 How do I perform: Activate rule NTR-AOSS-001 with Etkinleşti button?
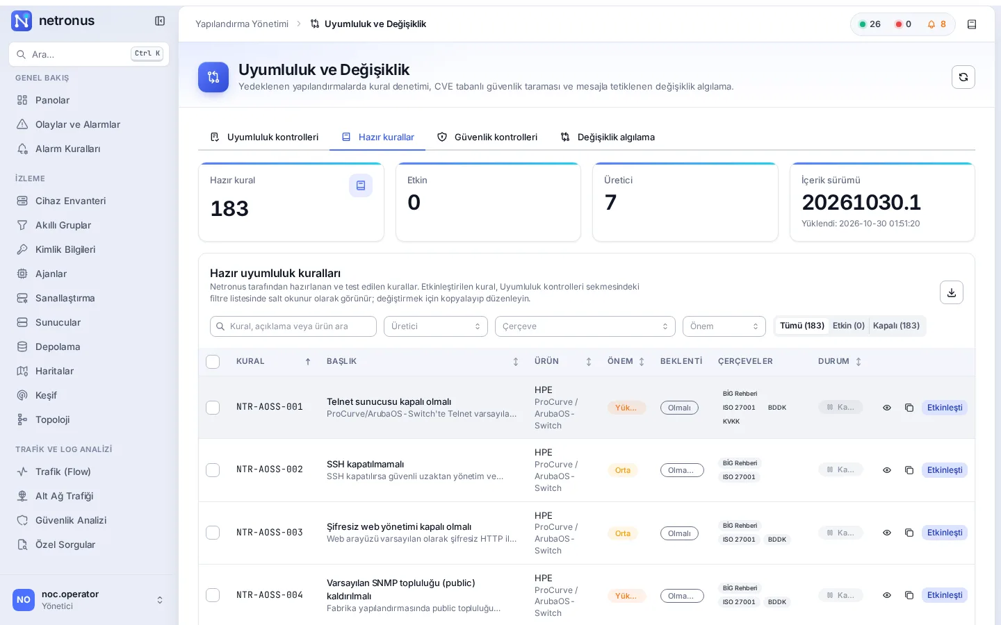945,408
